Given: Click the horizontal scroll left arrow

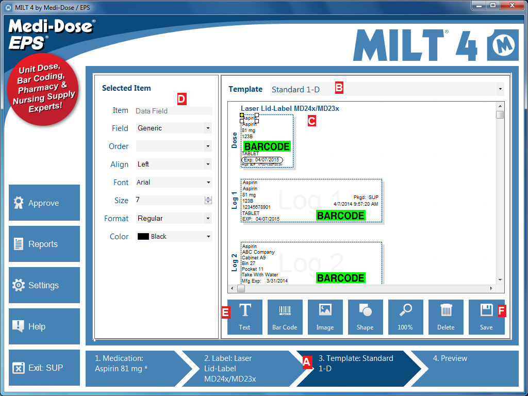Looking at the screenshot, I should (233, 289).
